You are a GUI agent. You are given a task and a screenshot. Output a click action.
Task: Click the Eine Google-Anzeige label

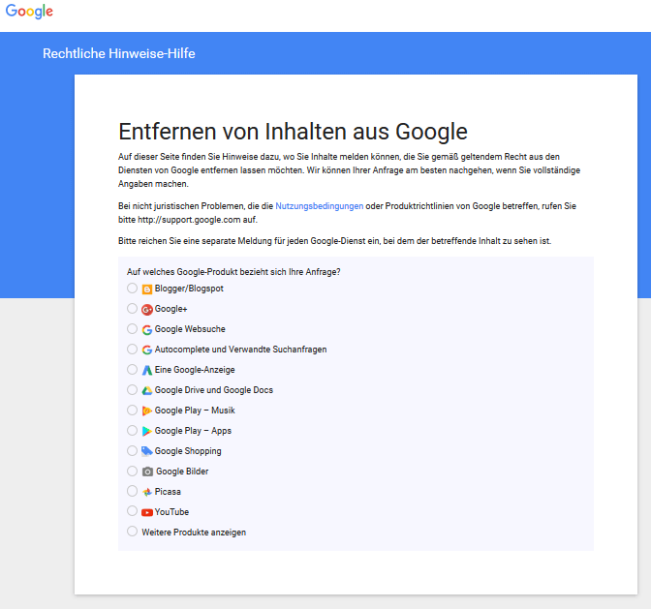[195, 370]
